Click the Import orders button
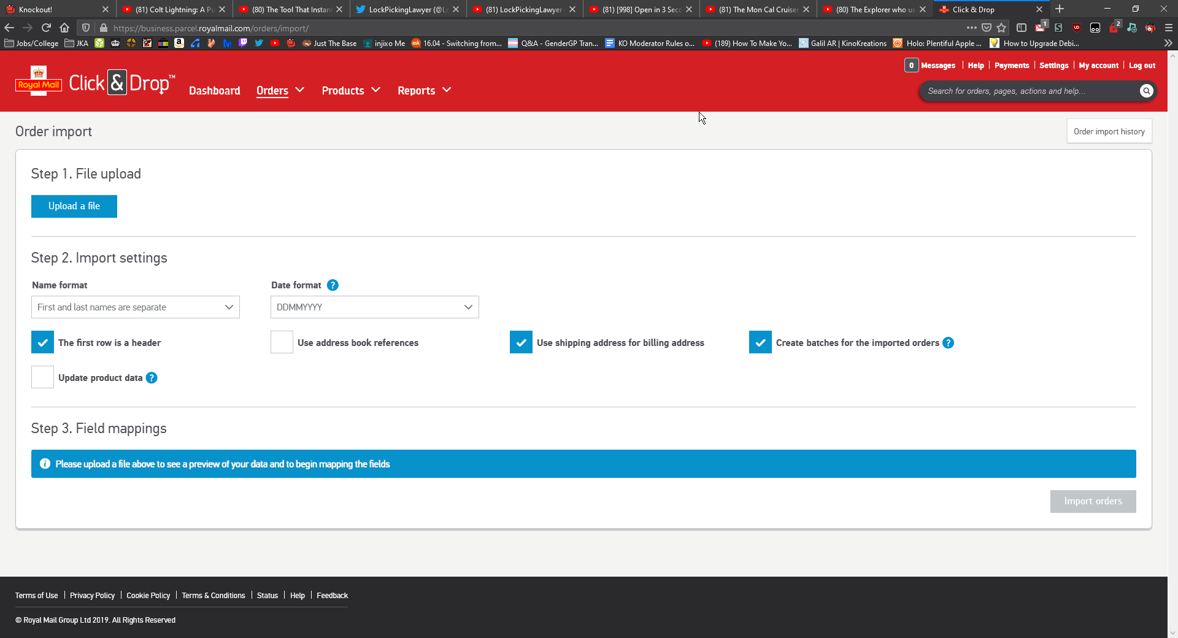1178x638 pixels. 1093,501
